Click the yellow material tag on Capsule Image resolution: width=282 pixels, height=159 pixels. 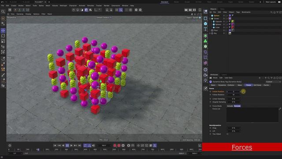click(233, 22)
